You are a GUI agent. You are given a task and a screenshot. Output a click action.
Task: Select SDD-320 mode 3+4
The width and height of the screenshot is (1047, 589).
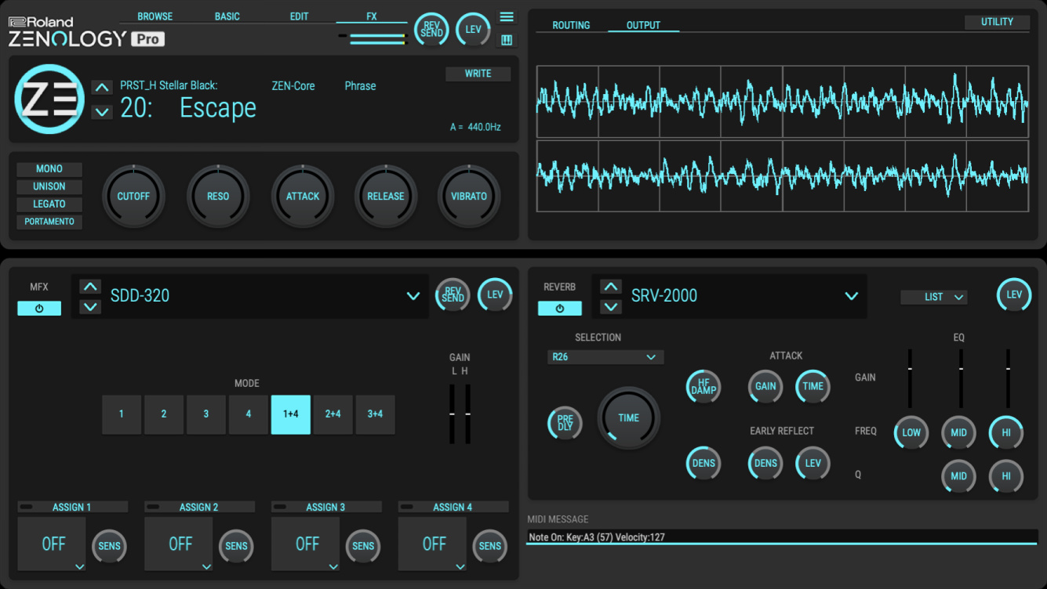pyautogui.click(x=376, y=414)
